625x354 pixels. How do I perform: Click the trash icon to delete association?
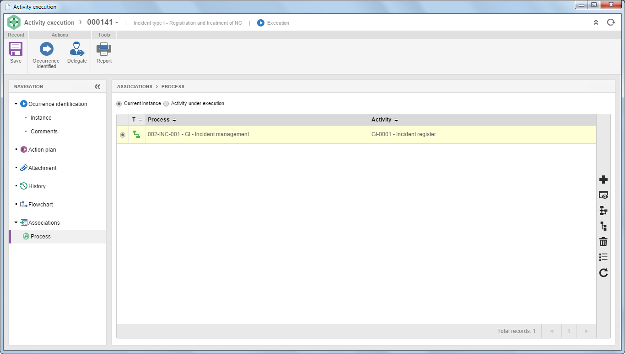[603, 242]
